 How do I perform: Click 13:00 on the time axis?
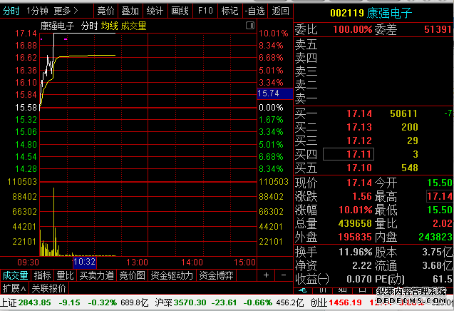point(137,262)
